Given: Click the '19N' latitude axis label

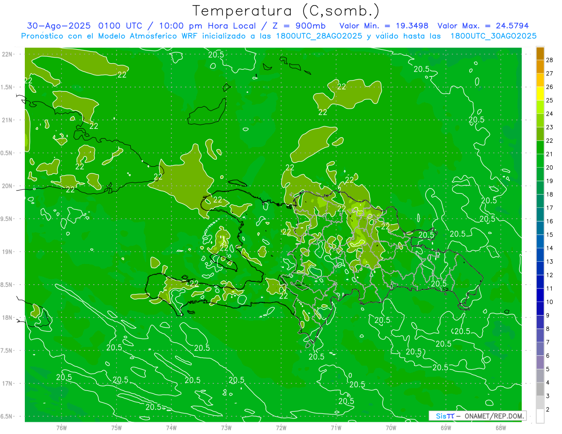Looking at the screenshot, I should click(7, 252).
